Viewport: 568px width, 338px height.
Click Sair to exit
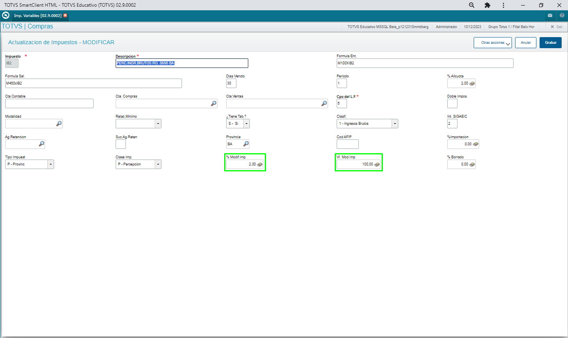[557, 27]
